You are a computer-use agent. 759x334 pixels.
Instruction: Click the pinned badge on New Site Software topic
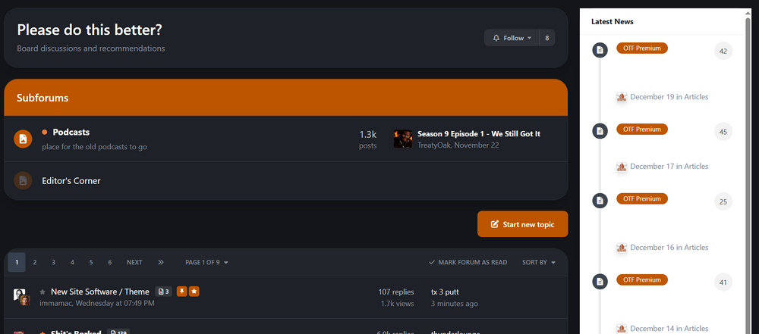tap(181, 292)
